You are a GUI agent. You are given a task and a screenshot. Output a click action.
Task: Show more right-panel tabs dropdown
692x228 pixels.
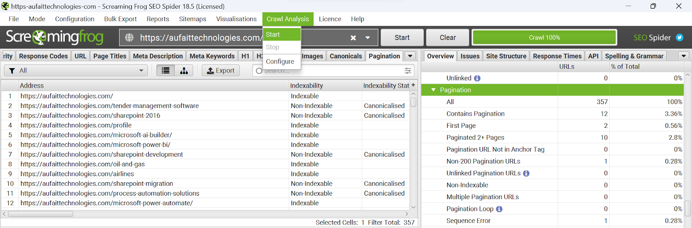coord(683,56)
